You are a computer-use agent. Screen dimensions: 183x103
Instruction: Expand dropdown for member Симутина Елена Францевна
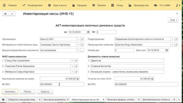pyautogui.click(x=72, y=66)
